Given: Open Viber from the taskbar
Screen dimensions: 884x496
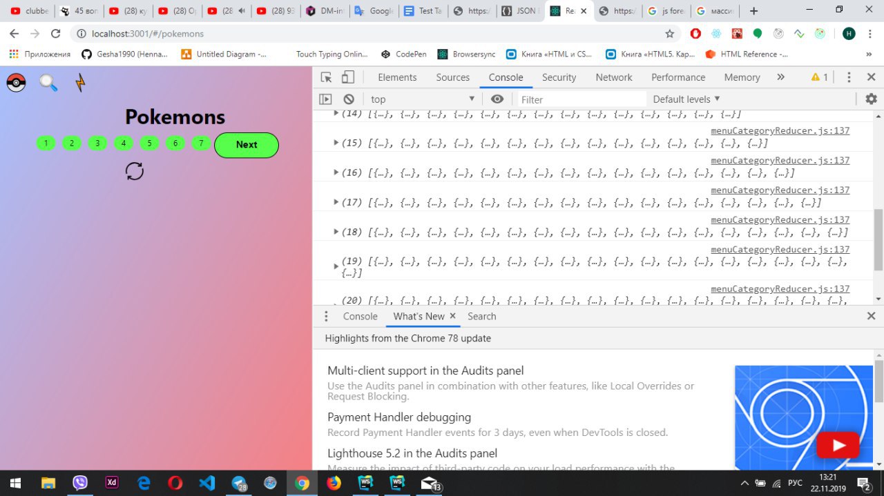Looking at the screenshot, I should [80, 483].
